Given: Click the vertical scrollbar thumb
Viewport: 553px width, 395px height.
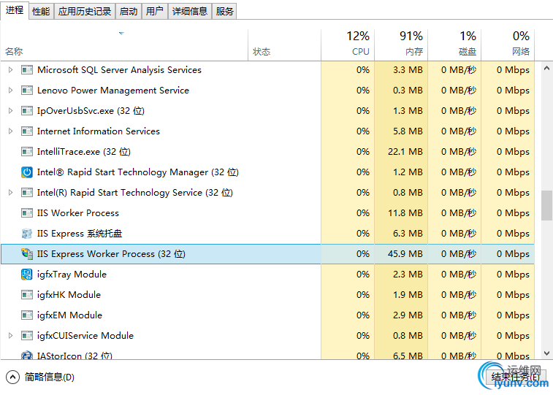Looking at the screenshot, I should (546, 205).
